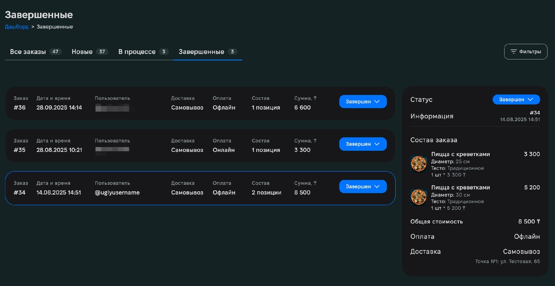This screenshot has width=555, height=286.
Task: Switch to the Все заказы tab
Action: (29, 51)
